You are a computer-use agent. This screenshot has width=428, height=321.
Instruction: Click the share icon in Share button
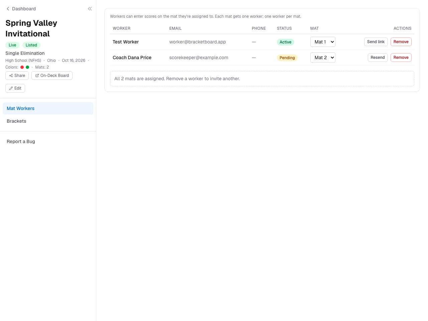(11, 76)
